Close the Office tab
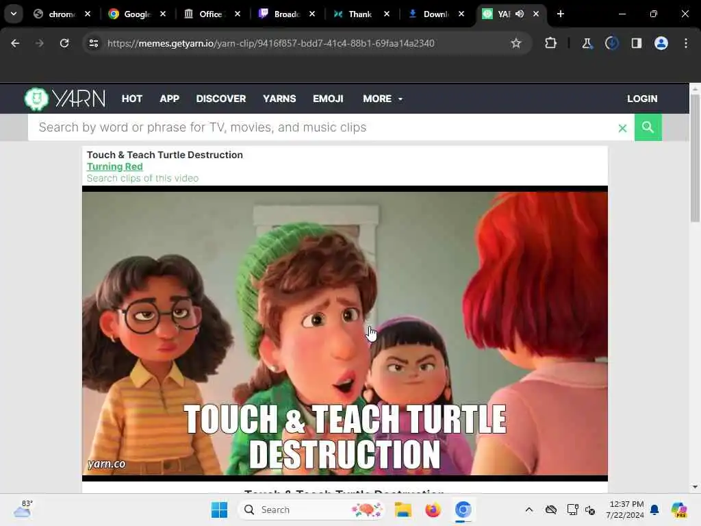Image resolution: width=701 pixels, height=526 pixels. (x=238, y=14)
